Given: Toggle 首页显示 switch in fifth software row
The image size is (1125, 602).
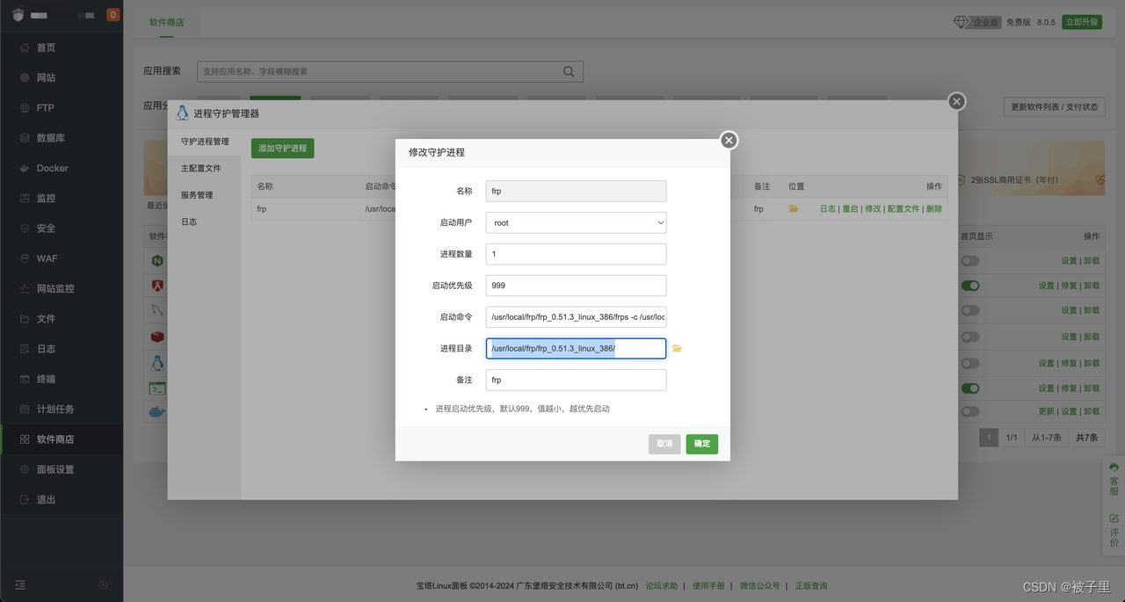Looking at the screenshot, I should pos(970,363).
